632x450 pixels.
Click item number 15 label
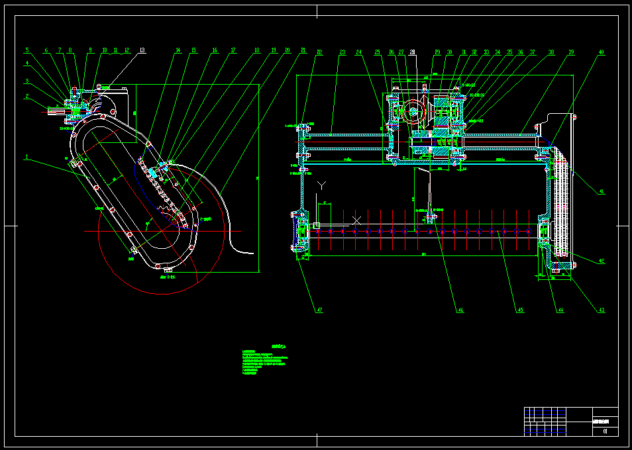point(193,50)
